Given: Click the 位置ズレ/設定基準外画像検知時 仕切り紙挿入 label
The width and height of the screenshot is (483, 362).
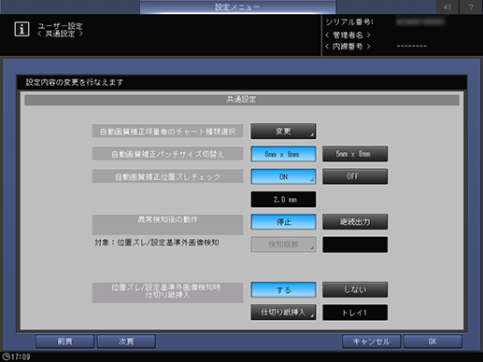Looking at the screenshot, I should pyautogui.click(x=167, y=292).
